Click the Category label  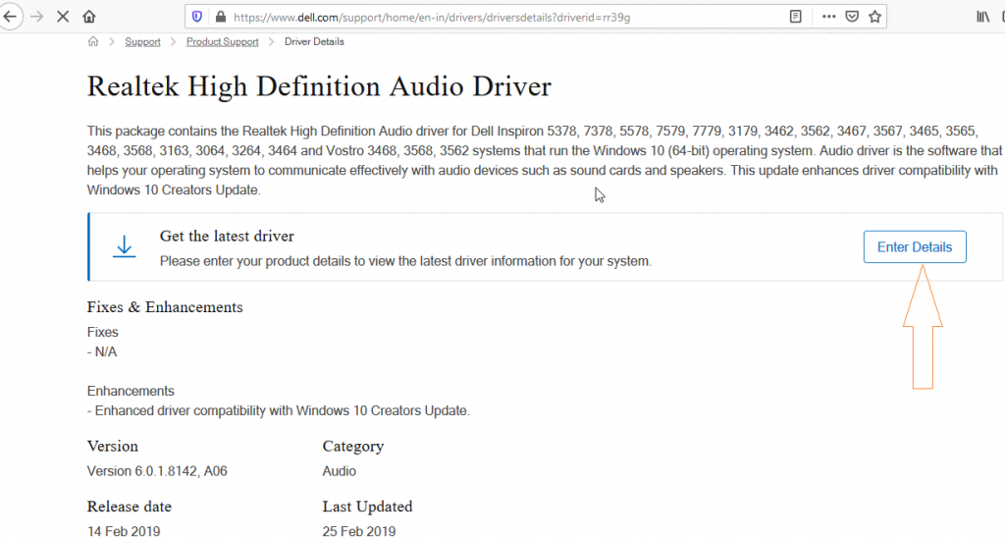click(x=353, y=446)
